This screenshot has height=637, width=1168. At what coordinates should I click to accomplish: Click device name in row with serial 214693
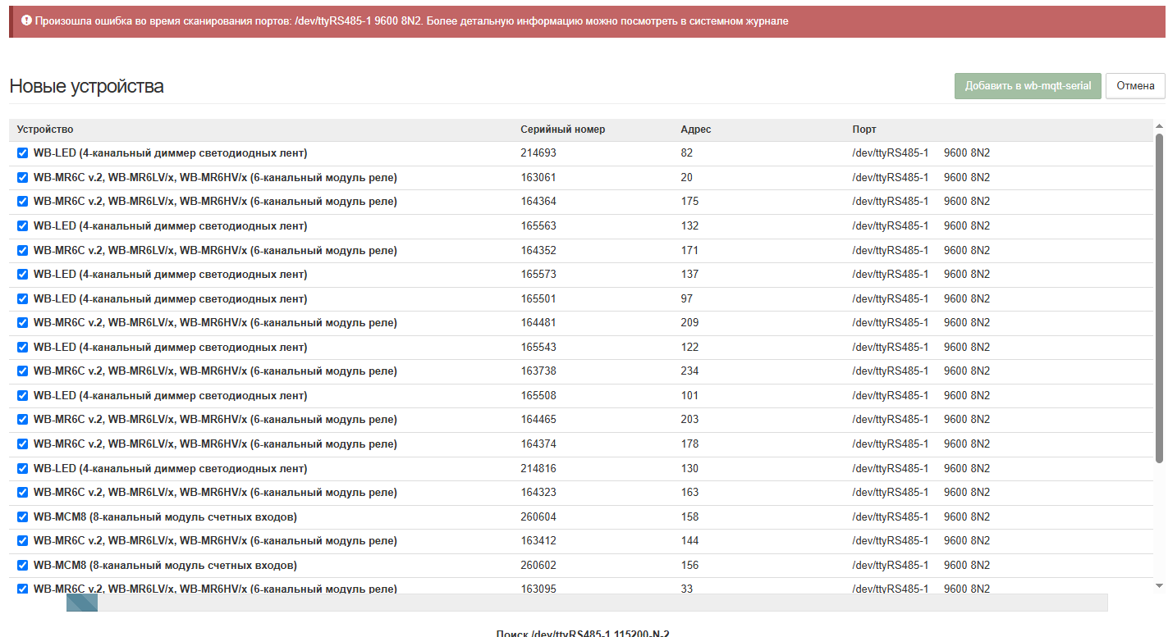(x=170, y=152)
